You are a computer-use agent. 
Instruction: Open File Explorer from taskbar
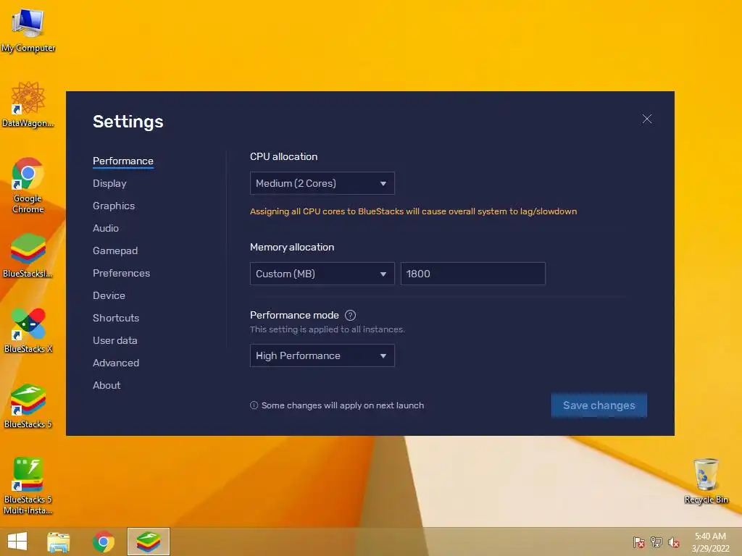point(59,542)
